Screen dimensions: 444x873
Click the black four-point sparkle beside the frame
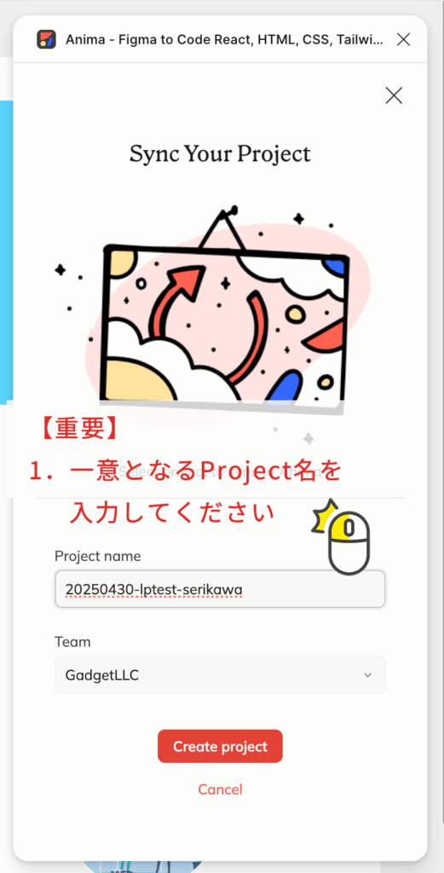tap(61, 270)
